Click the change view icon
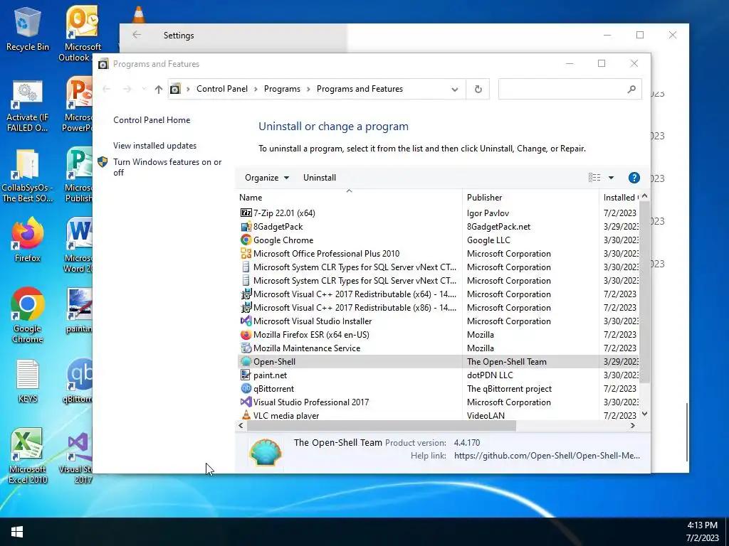729x546 pixels. pyautogui.click(x=594, y=177)
